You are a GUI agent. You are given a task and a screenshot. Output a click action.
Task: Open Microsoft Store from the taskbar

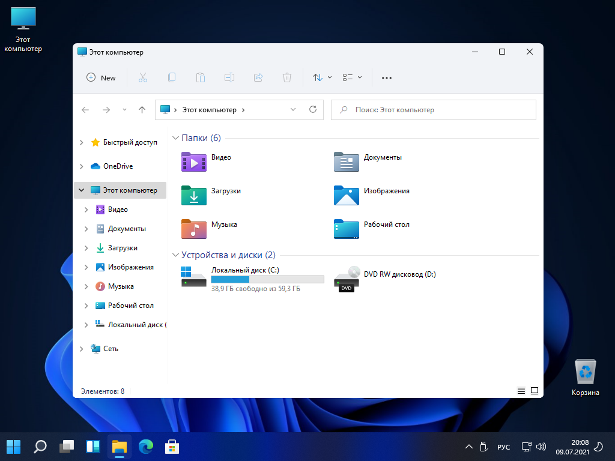[172, 447]
